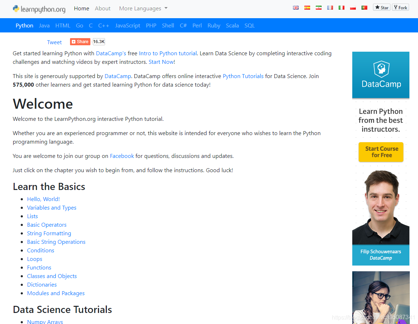Choose the Italian flag icon
Screen dimensions: 418x324
342,8
